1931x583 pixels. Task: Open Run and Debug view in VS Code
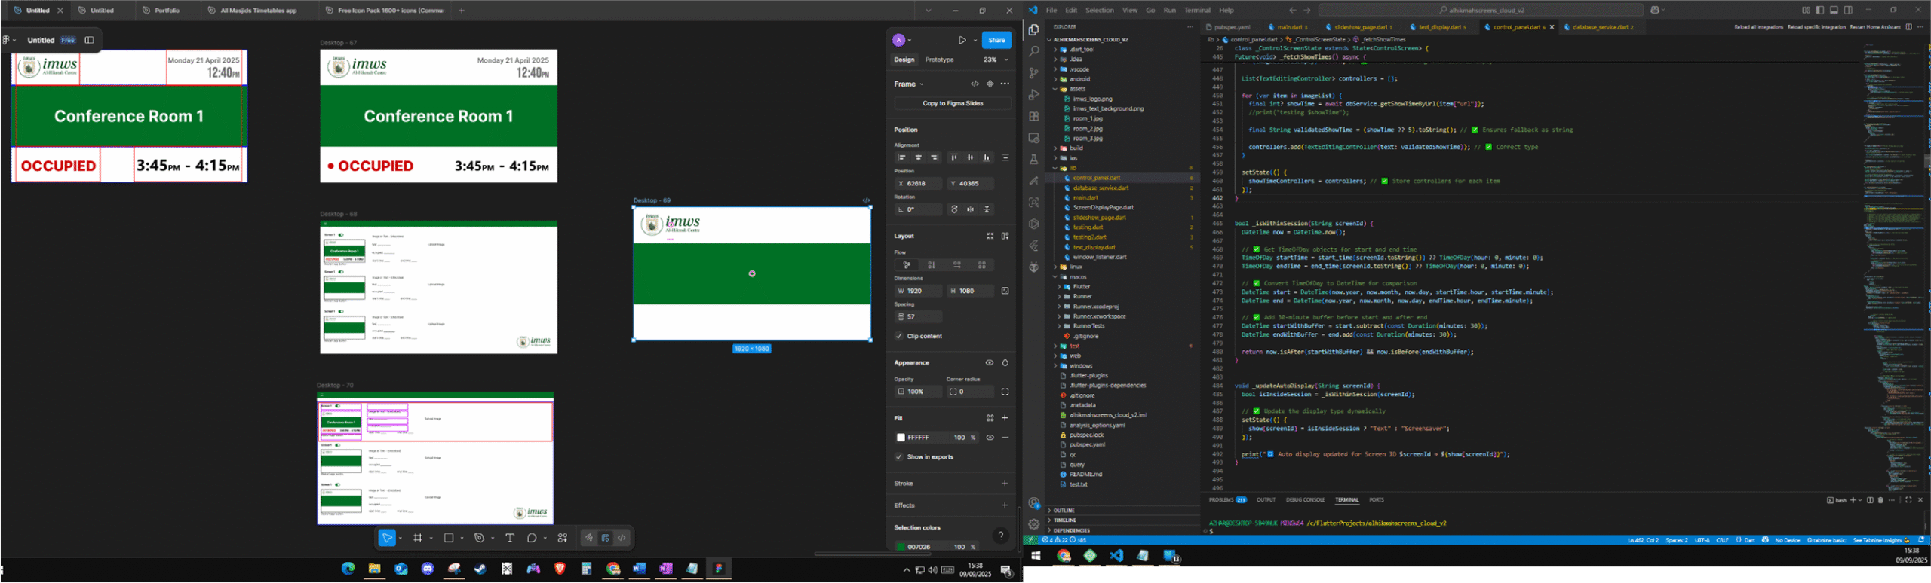pos(1034,95)
